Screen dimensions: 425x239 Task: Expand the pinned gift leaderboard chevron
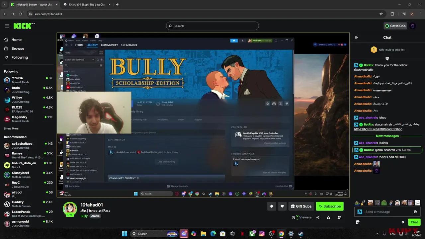[387, 58]
